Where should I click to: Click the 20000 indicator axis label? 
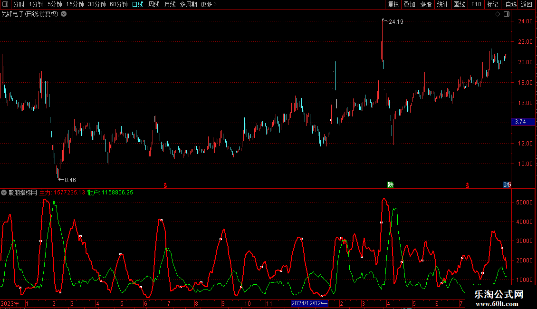click(x=524, y=261)
